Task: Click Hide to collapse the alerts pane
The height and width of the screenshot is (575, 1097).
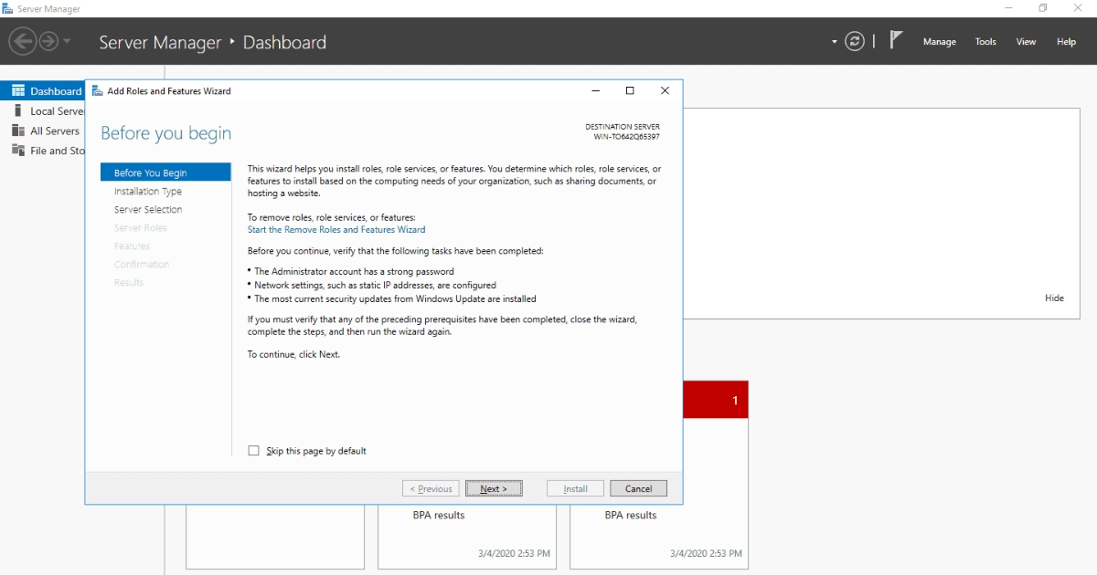Action: (1054, 298)
